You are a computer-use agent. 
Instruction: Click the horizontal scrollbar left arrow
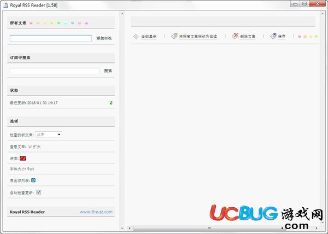coord(130,229)
